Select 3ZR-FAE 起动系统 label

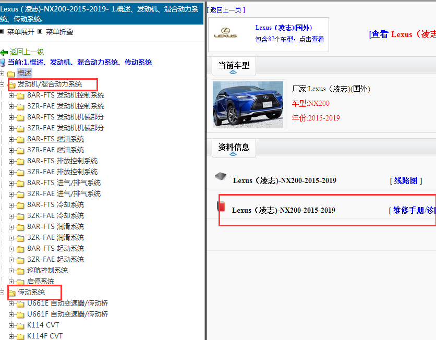click(x=56, y=259)
